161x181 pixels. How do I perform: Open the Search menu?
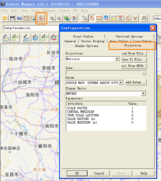pyautogui.click(x=64, y=11)
